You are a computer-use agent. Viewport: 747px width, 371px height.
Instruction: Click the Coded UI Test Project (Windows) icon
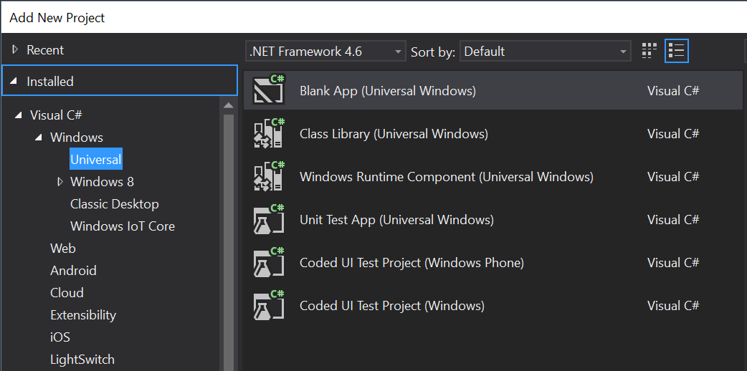click(x=269, y=304)
